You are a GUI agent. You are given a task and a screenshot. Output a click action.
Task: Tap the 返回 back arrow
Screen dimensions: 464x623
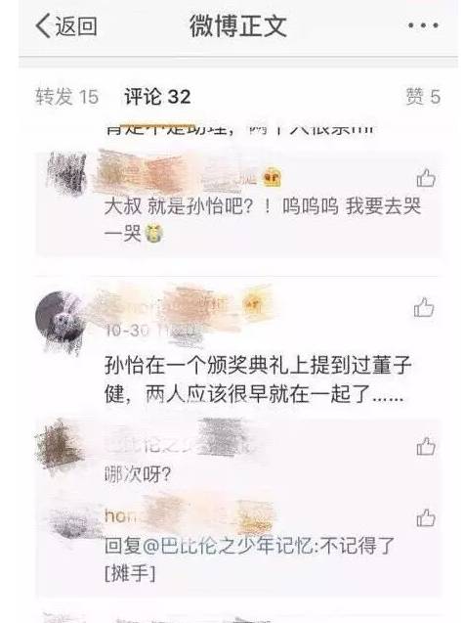tap(65, 25)
